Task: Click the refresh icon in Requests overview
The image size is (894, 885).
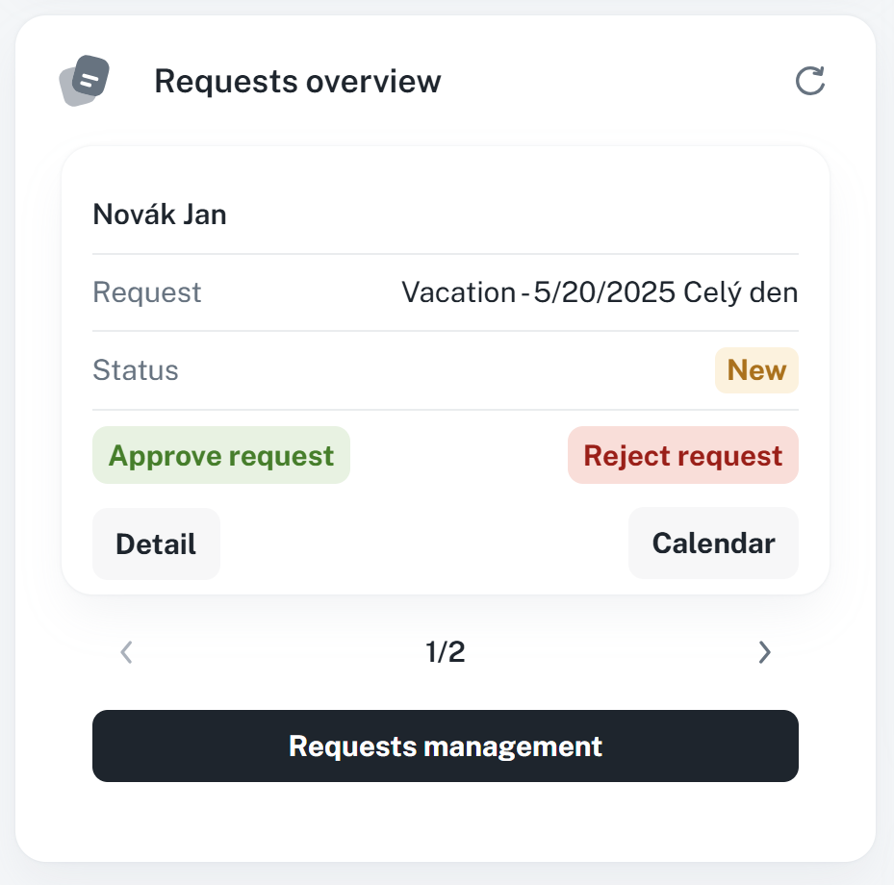Action: click(x=810, y=81)
